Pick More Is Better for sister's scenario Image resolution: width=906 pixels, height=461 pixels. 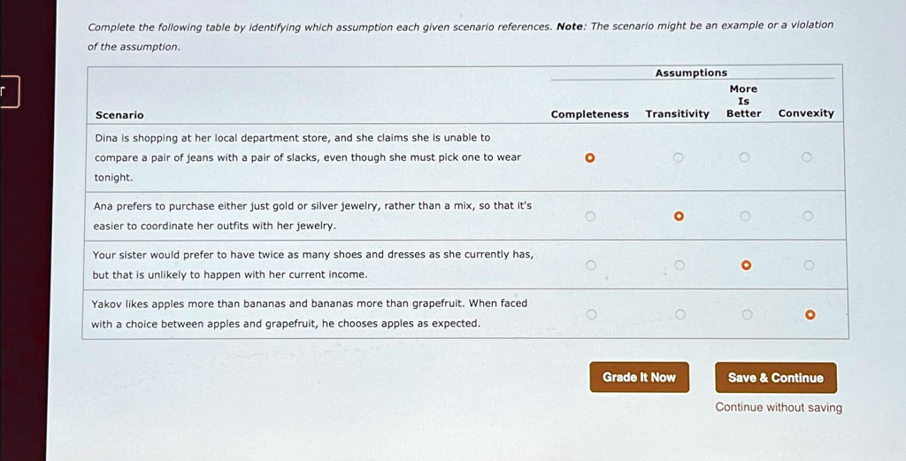click(746, 265)
